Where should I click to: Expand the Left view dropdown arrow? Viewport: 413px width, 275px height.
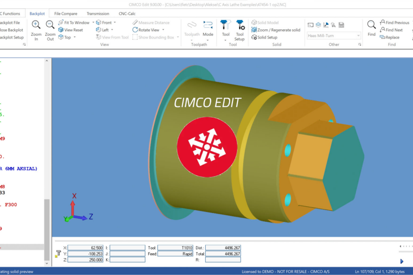coord(112,30)
